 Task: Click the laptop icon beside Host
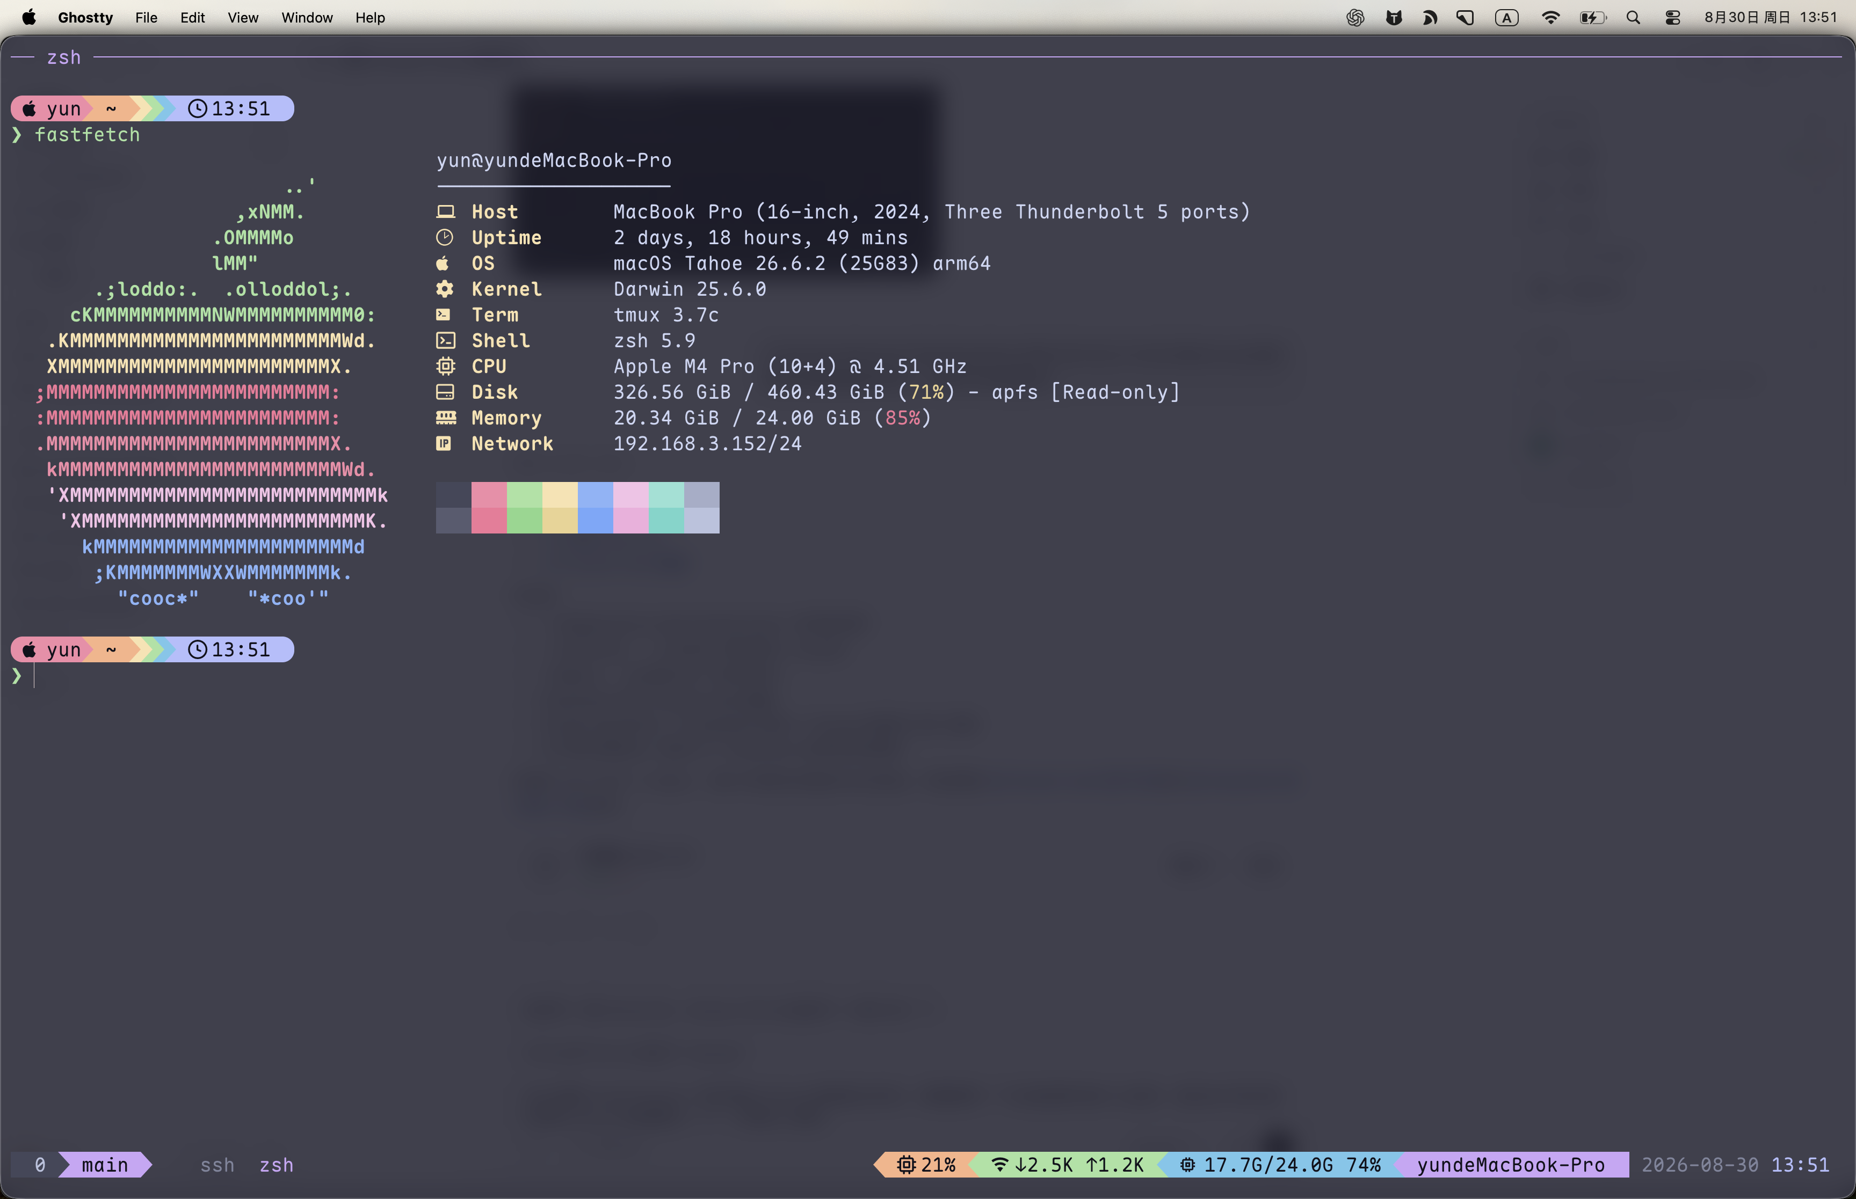tap(446, 212)
